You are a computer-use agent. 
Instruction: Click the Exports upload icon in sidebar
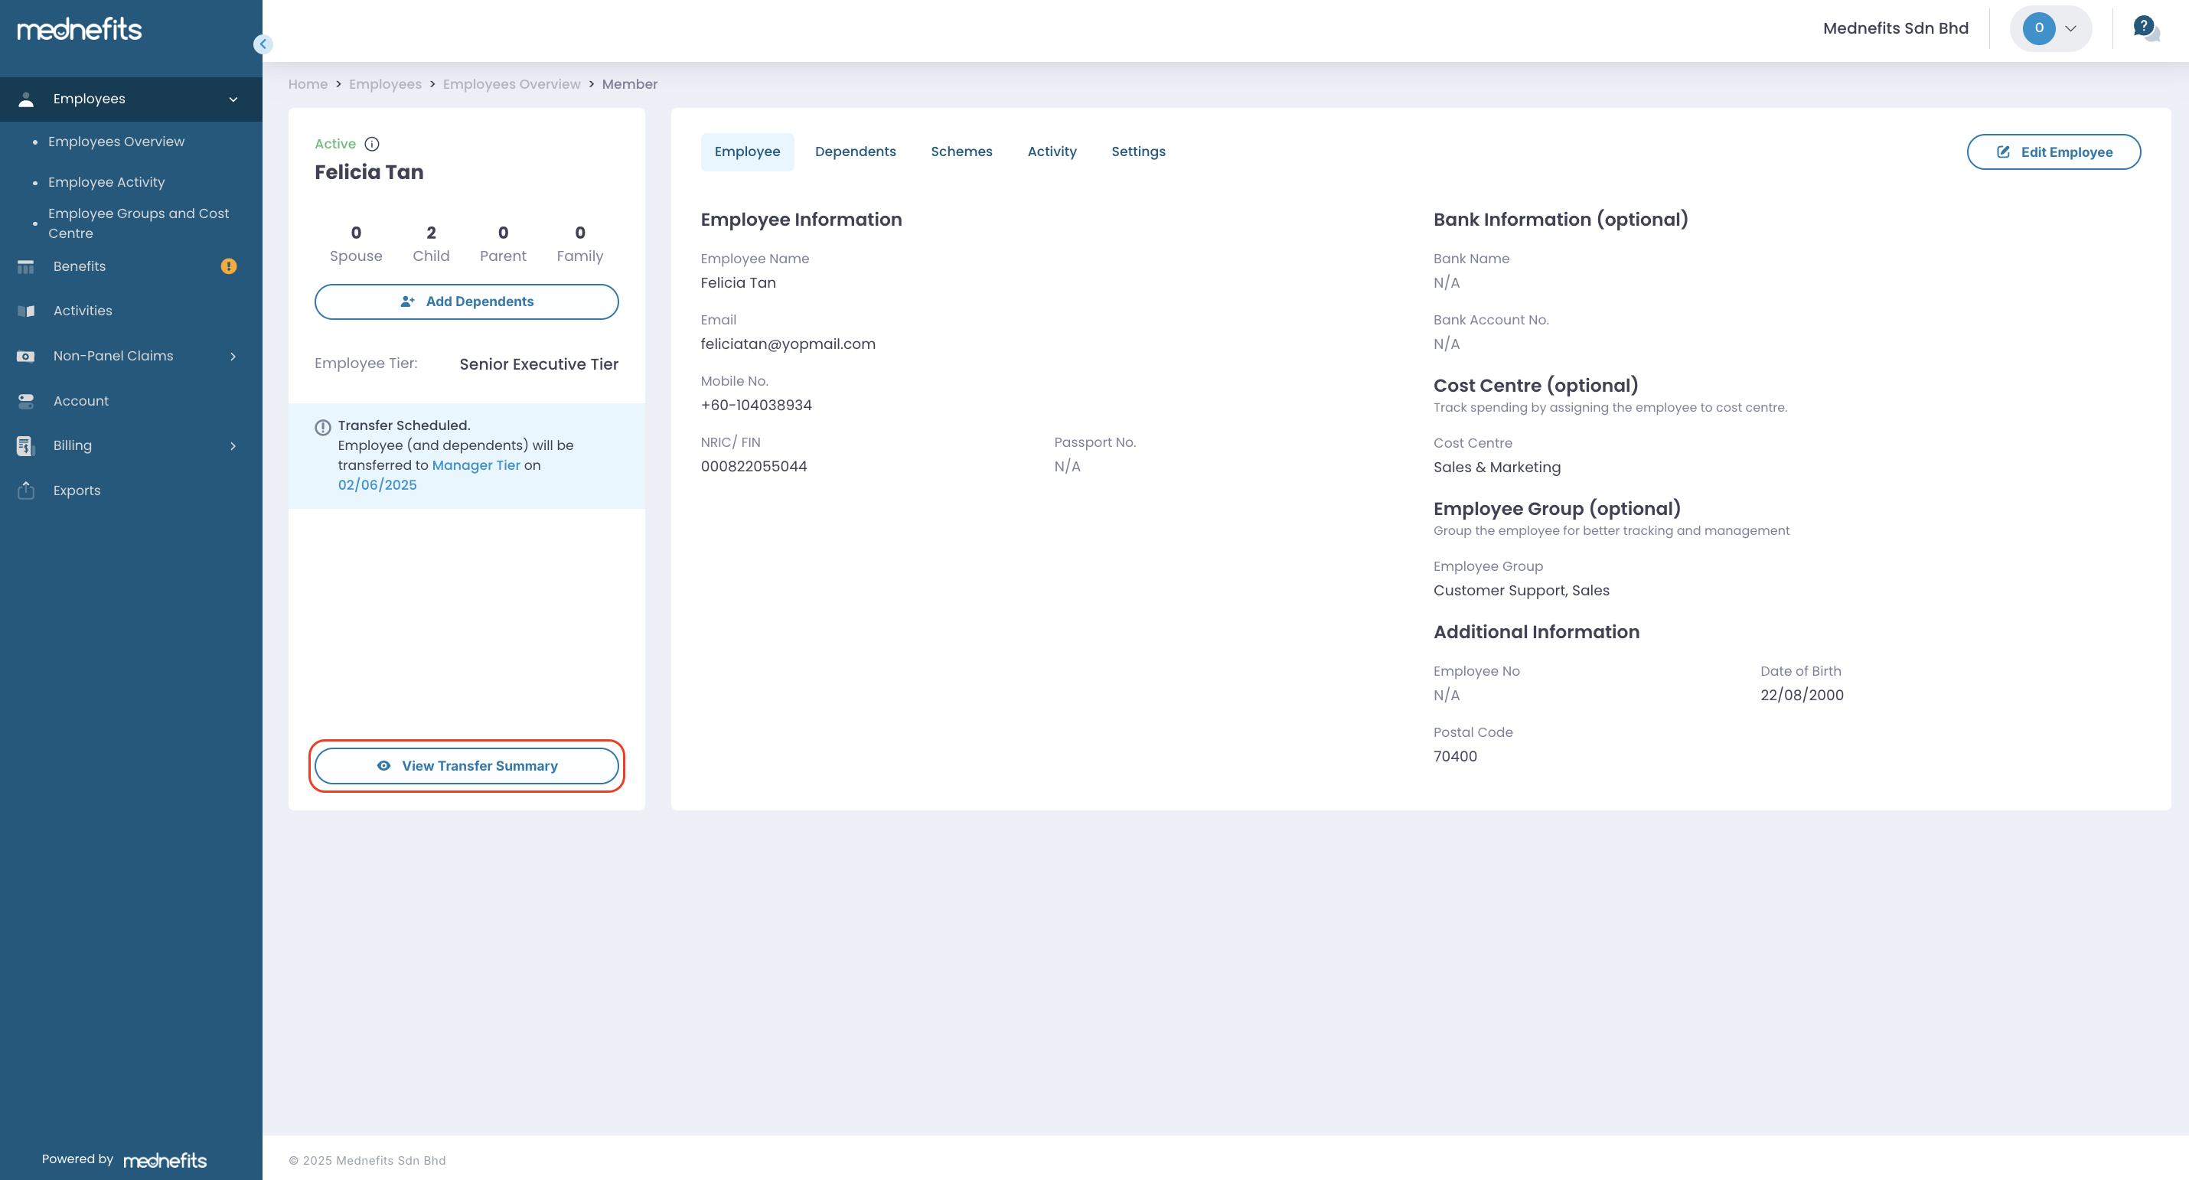[26, 491]
